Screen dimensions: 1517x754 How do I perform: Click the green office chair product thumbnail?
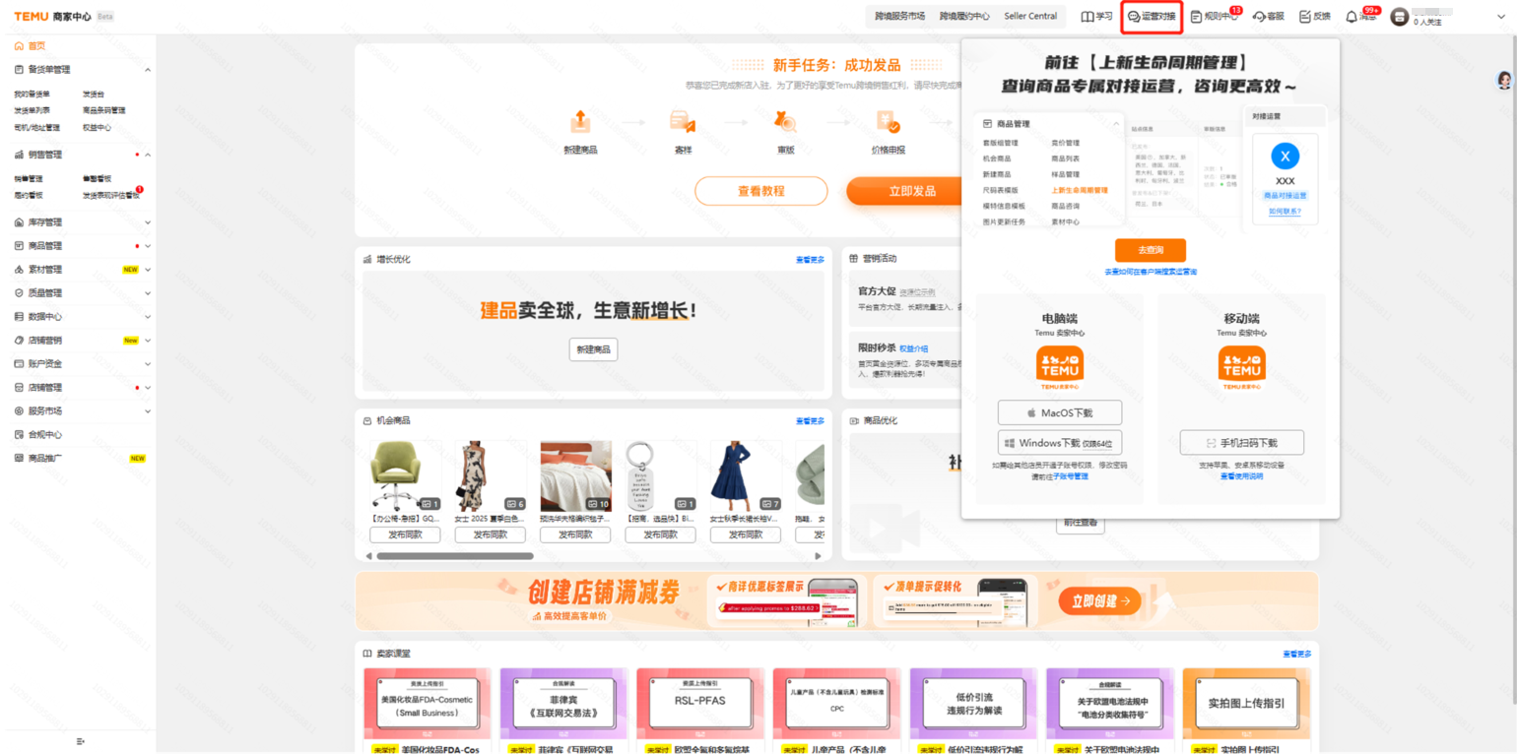[405, 475]
